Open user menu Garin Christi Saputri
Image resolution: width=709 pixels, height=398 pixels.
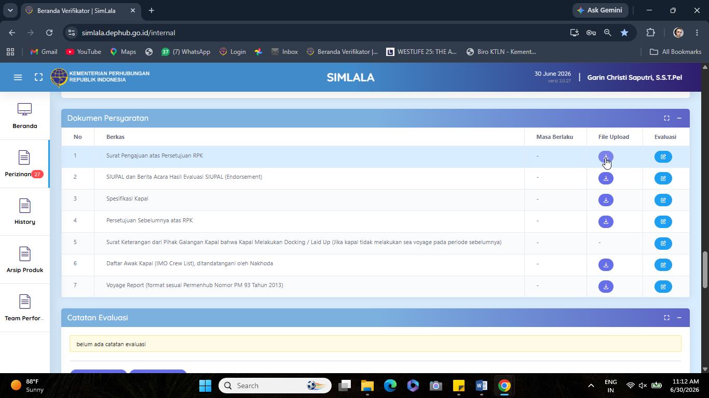634,77
